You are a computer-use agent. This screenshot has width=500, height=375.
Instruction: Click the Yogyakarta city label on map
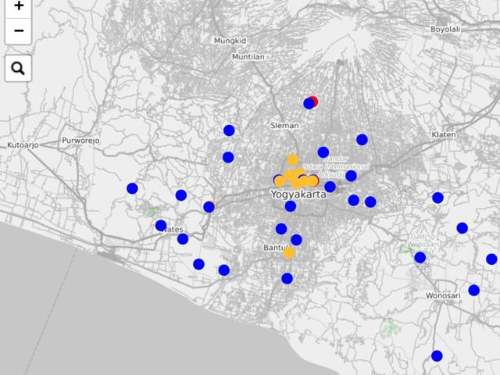(298, 195)
